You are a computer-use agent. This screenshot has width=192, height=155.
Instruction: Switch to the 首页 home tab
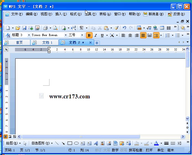[x=16, y=43]
